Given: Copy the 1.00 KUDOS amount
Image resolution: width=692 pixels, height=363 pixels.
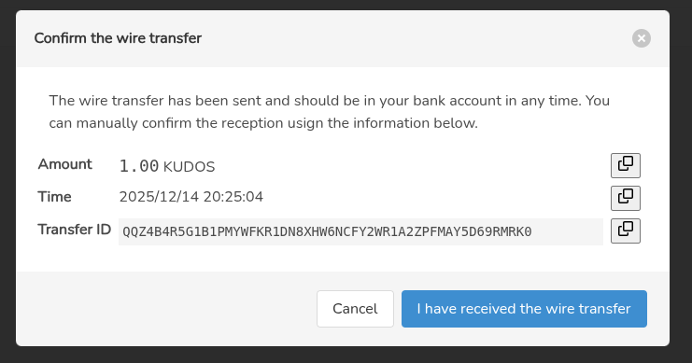Looking at the screenshot, I should (626, 165).
